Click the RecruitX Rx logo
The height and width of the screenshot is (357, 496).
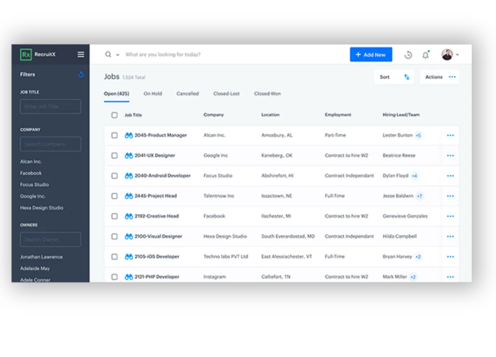(x=26, y=55)
